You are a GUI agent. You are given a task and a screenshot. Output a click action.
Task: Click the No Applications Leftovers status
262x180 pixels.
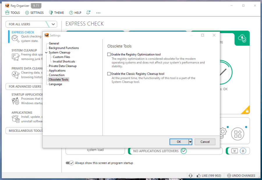(156, 151)
